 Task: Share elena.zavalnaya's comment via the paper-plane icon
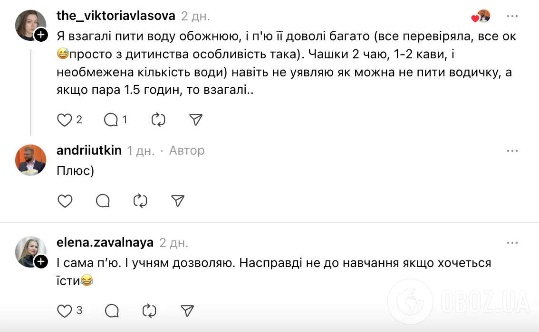point(187,311)
